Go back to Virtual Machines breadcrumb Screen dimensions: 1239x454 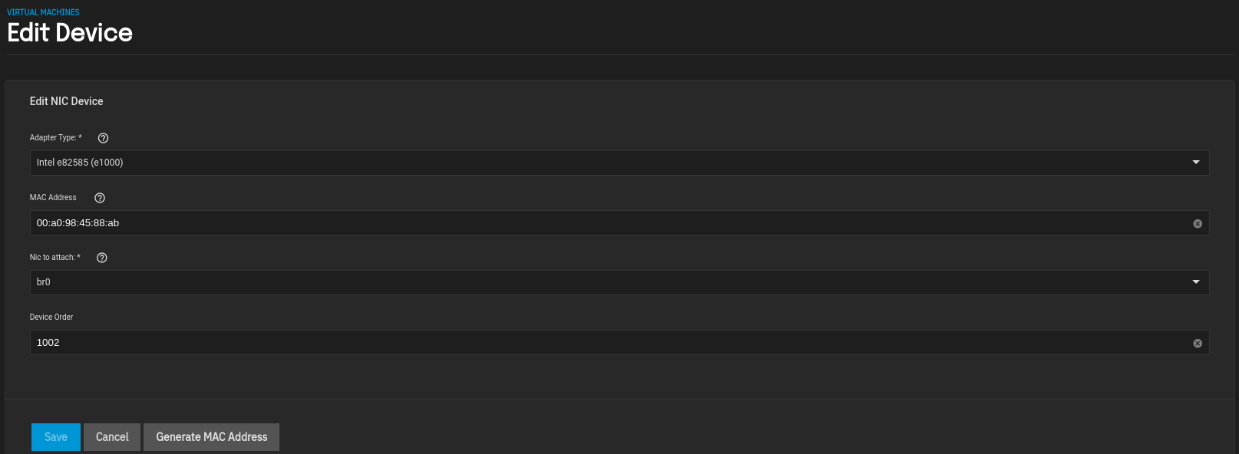pyautogui.click(x=43, y=12)
